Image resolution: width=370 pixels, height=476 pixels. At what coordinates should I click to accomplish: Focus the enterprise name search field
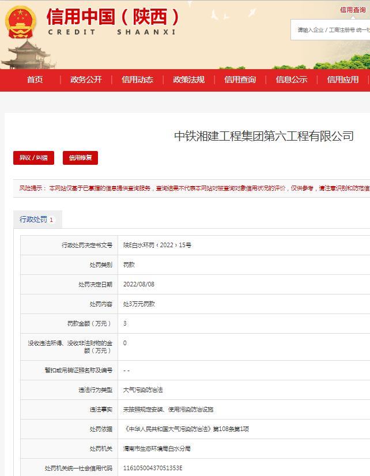coord(331,30)
